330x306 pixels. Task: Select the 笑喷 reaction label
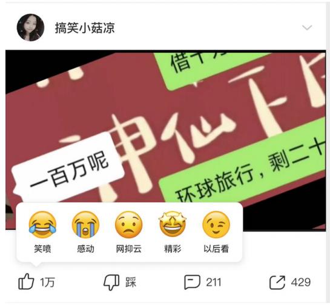(x=42, y=249)
